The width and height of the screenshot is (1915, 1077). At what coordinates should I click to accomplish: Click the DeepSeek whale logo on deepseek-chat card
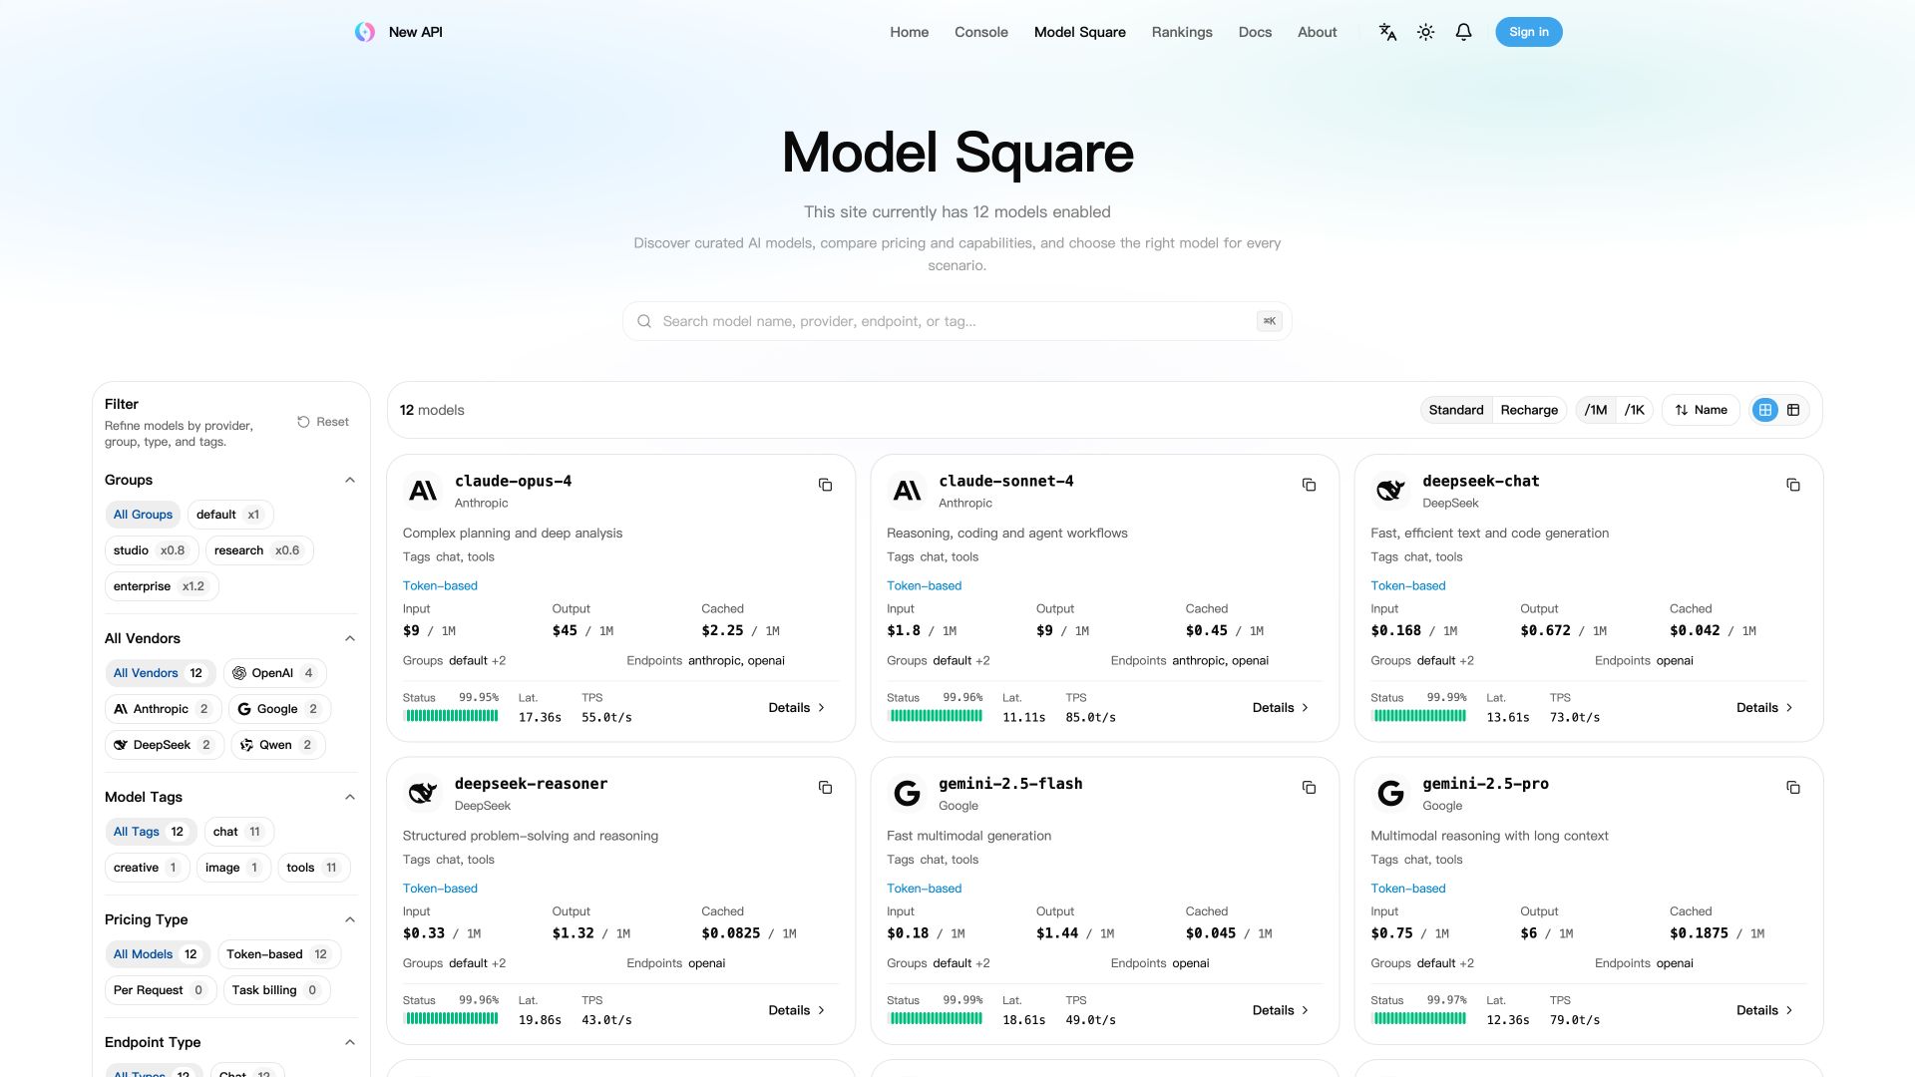[1390, 491]
